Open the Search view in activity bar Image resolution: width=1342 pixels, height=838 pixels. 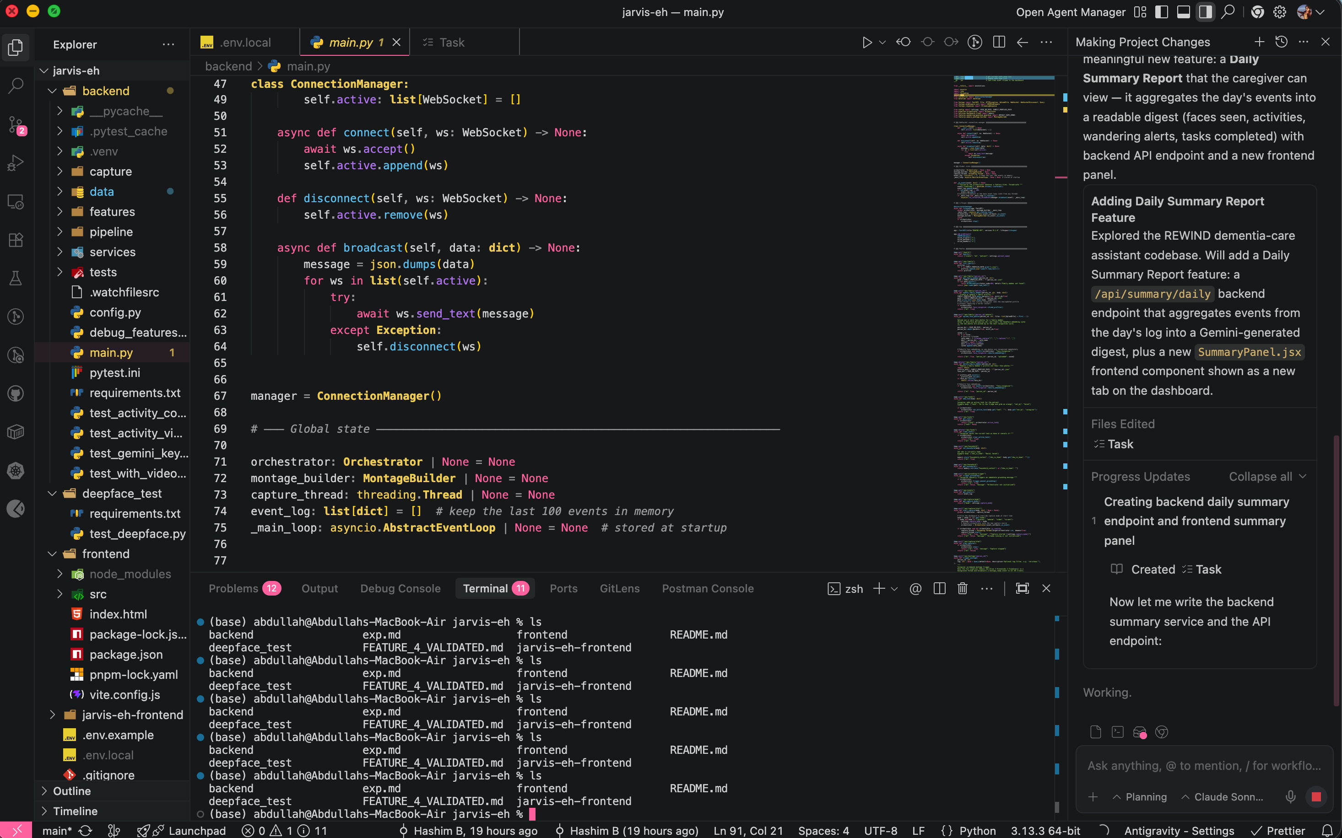pyautogui.click(x=16, y=86)
